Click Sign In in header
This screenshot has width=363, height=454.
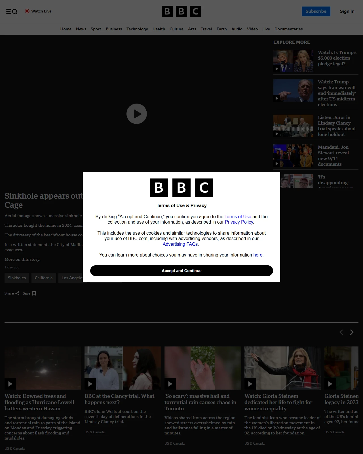[347, 11]
